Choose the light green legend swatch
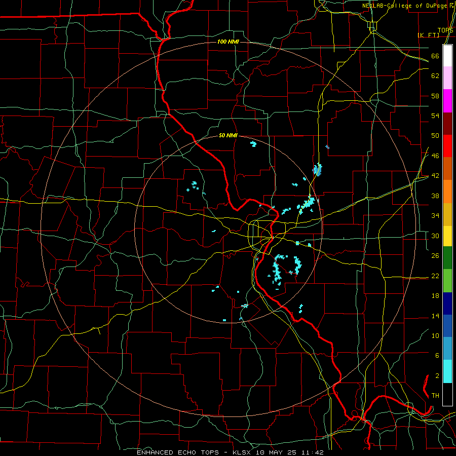Screen dimensions: 456x456 (447, 281)
